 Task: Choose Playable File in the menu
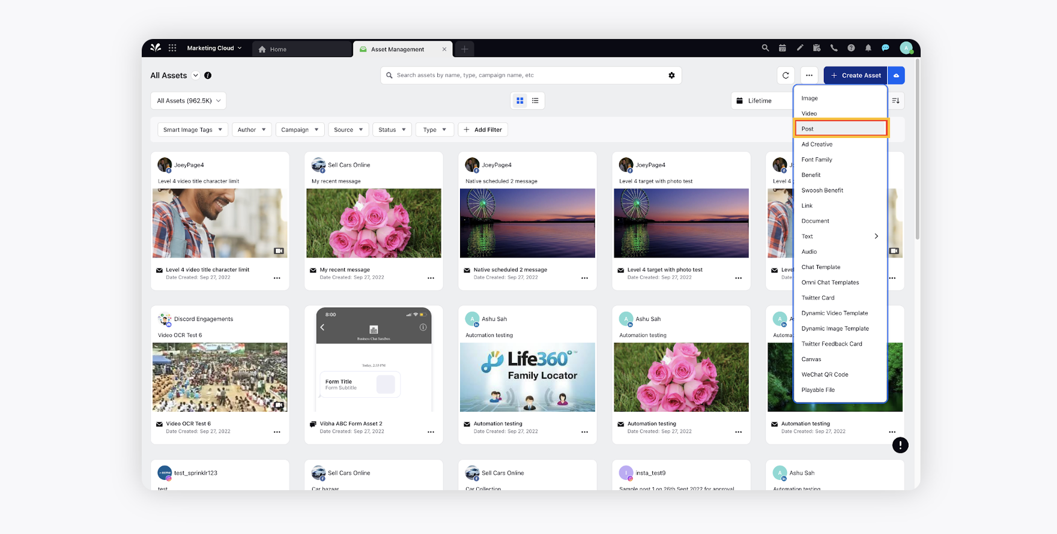point(840,390)
